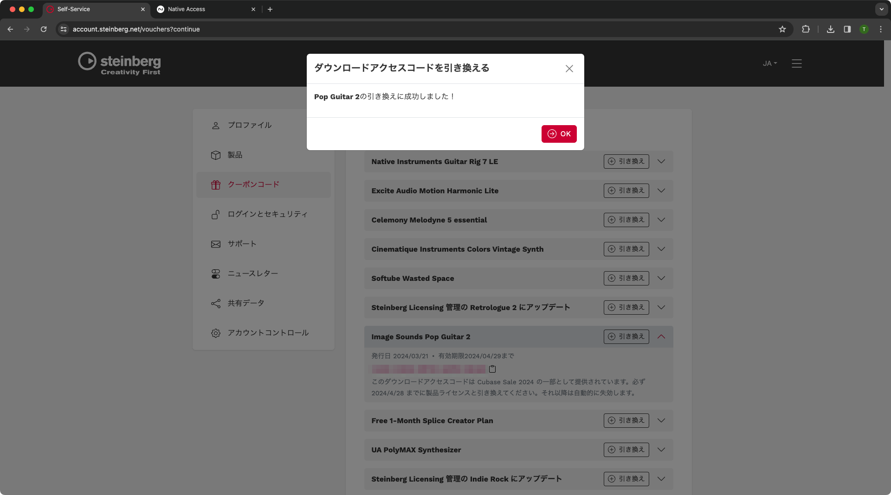This screenshot has height=495, width=891.
Task: Click the page vertical scrollbar
Action: pos(887,267)
